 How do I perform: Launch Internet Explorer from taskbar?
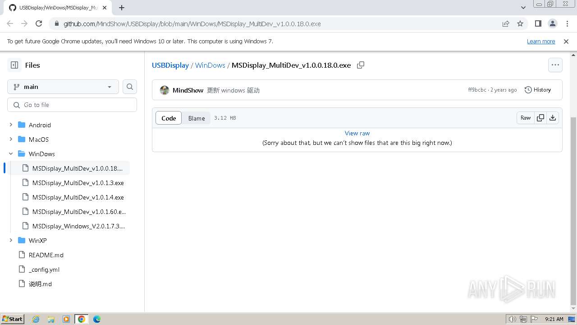coord(36,319)
